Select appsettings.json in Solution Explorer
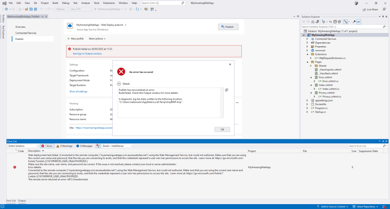Screen dimensions: 390x209 click(x=324, y=101)
